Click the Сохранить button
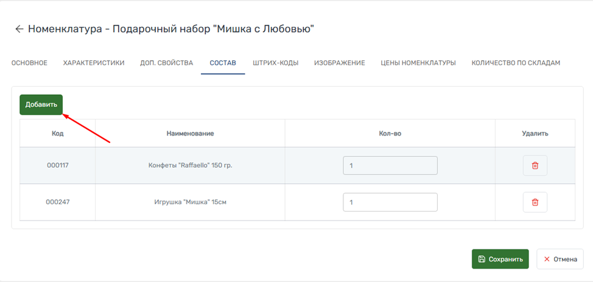Viewport: 593px width, 282px height. pyautogui.click(x=500, y=259)
